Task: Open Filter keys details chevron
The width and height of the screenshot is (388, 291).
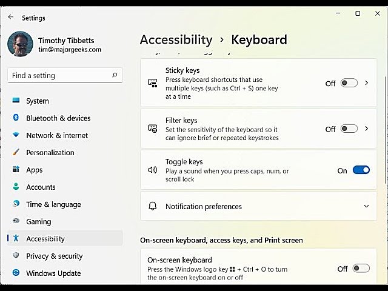Action: tap(367, 129)
